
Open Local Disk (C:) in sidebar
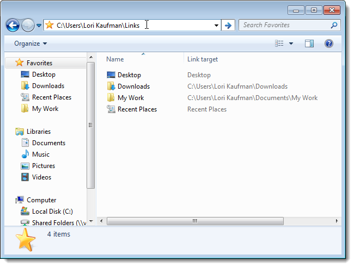coord(52,212)
